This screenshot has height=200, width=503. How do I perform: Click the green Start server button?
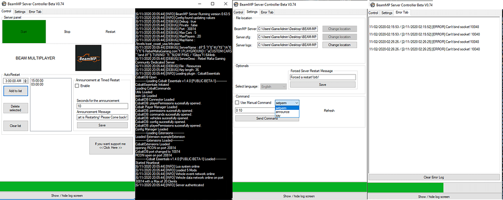tap(24, 31)
